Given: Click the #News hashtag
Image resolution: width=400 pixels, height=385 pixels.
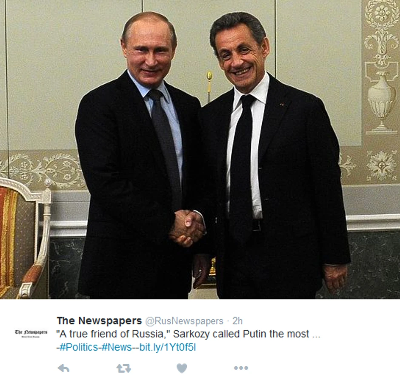Looking at the screenshot, I should pos(117,347).
